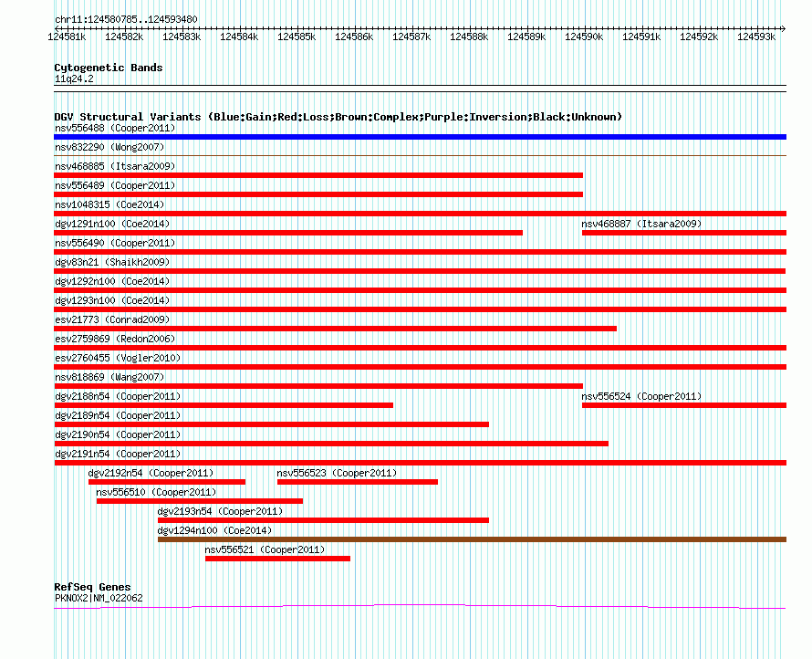
Task: Open the dgv2191n54 (Cooper2011) label
Action: point(118,454)
